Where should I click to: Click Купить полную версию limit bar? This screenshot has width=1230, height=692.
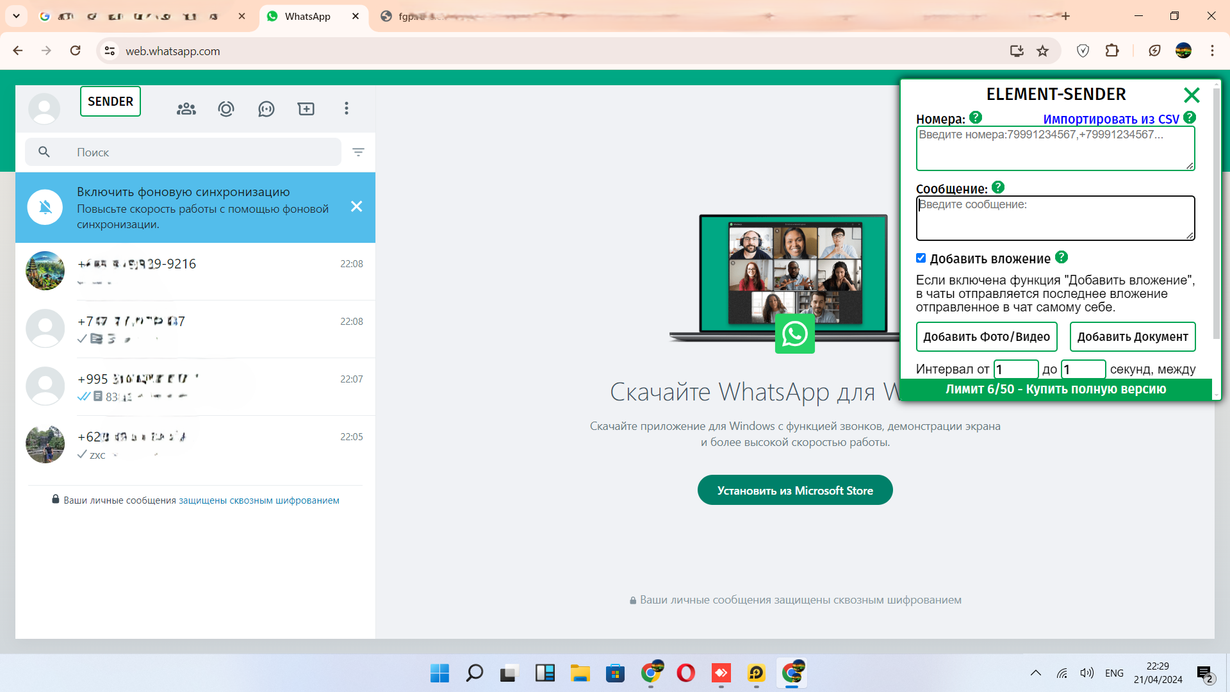[x=1056, y=390]
